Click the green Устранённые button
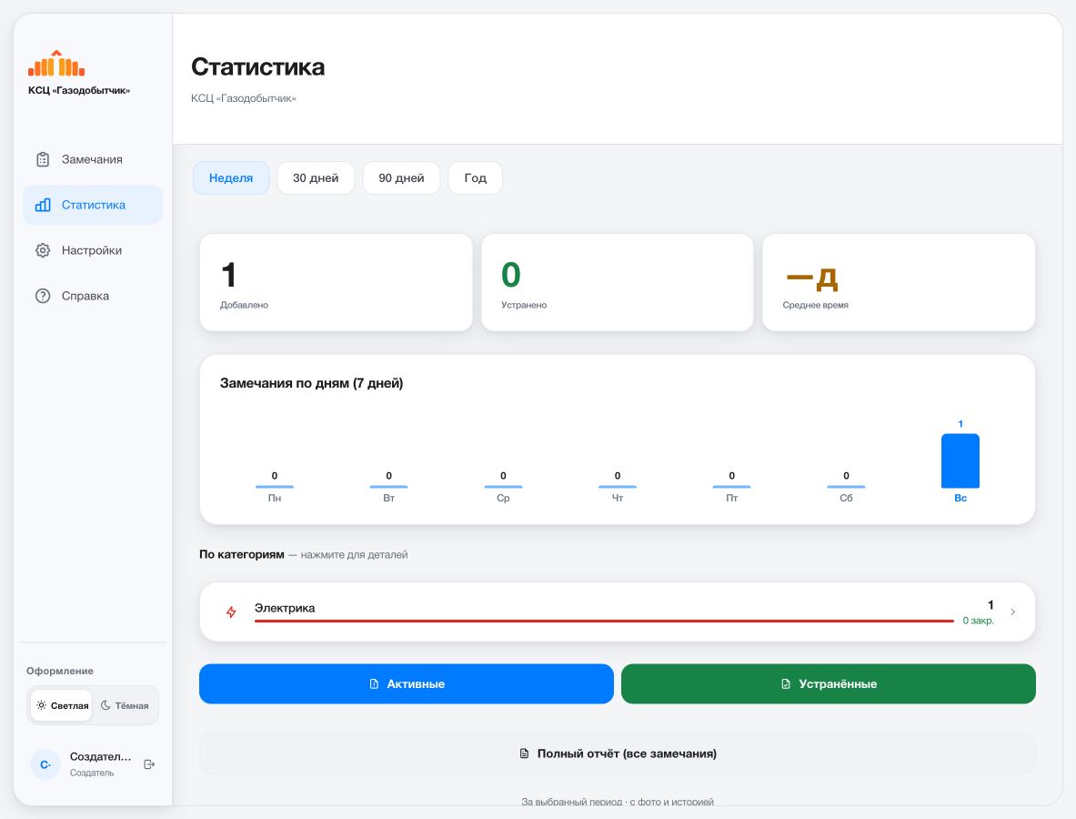The height and width of the screenshot is (819, 1076). point(829,683)
